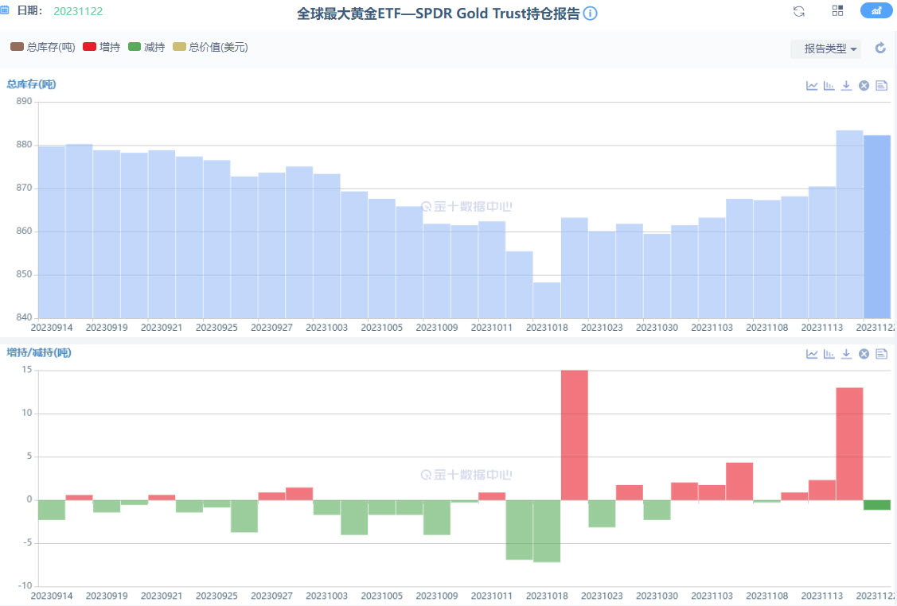Switch to the grid view icon

[x=837, y=10]
